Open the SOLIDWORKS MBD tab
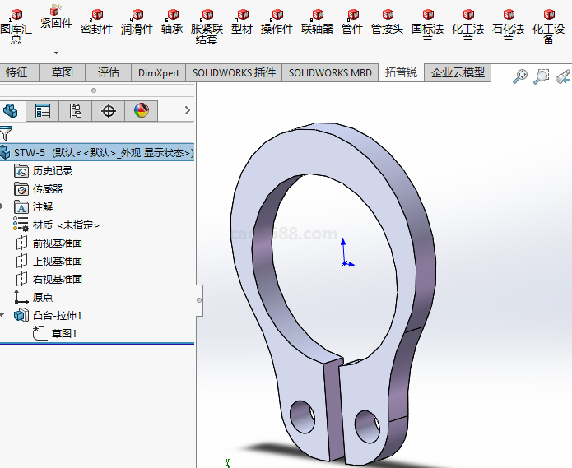Image resolution: width=572 pixels, height=468 pixels. [x=330, y=72]
